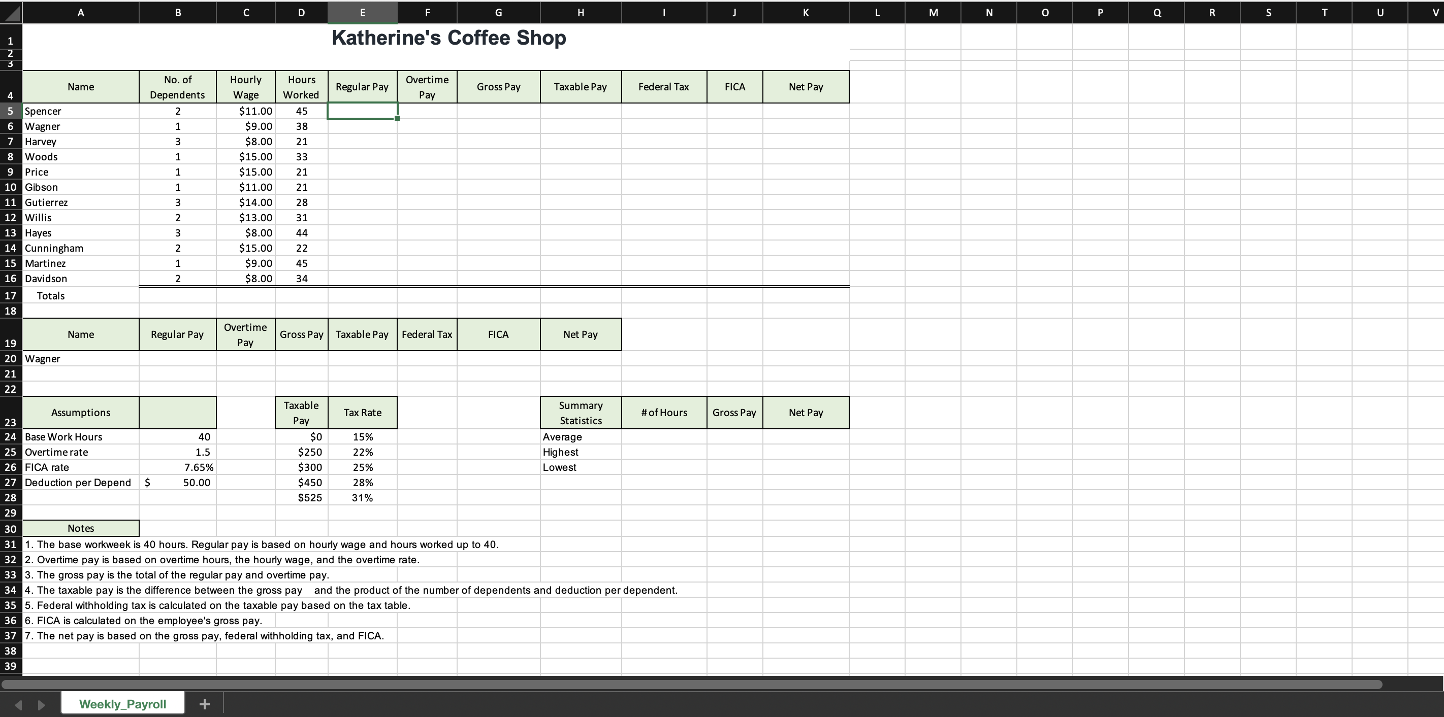The height and width of the screenshot is (717, 1444).
Task: Select column A header
Action: tap(80, 12)
